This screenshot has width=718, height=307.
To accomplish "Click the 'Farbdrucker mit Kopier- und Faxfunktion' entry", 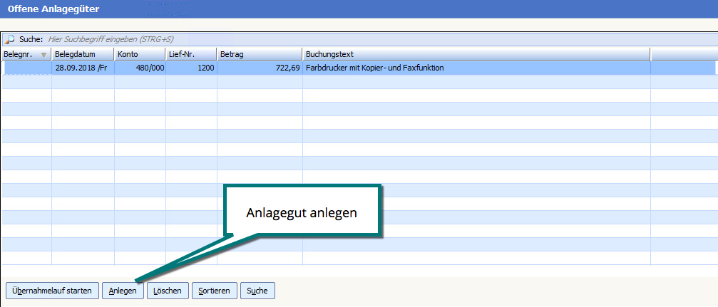I will tap(375, 68).
